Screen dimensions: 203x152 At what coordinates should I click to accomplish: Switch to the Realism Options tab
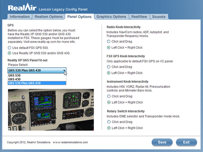[49, 17]
